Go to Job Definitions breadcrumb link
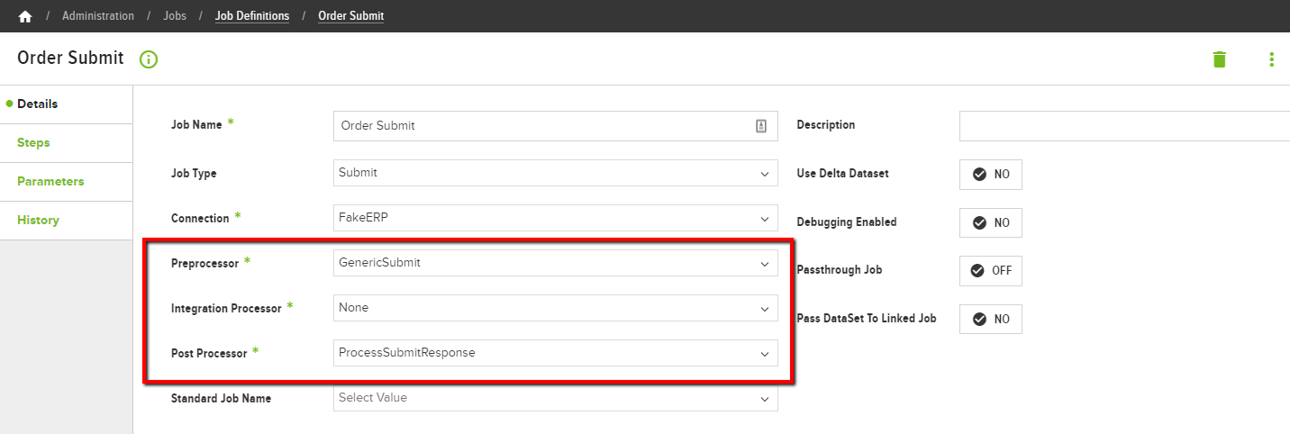The height and width of the screenshot is (434, 1290). click(x=252, y=16)
